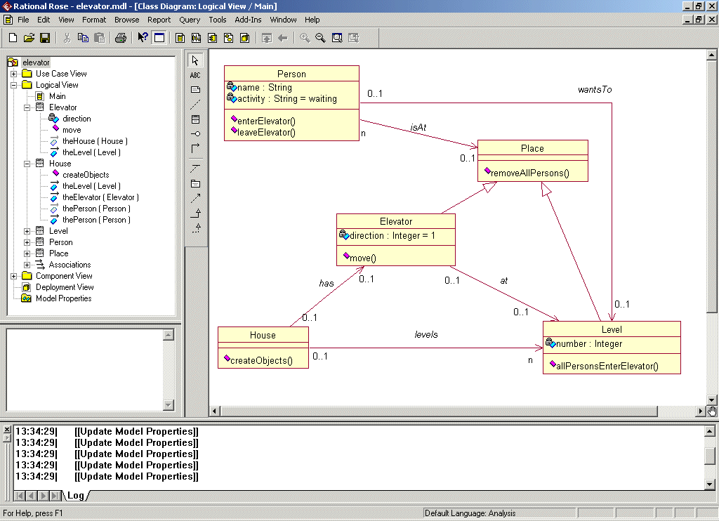Click the Zoom Out magnifier icon
Image resolution: width=719 pixels, height=521 pixels.
click(320, 38)
